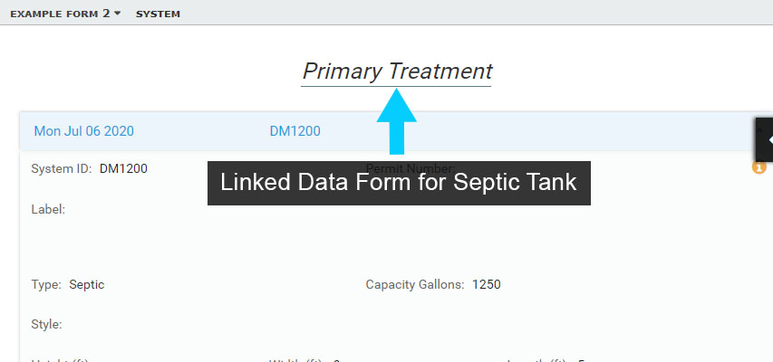Open the Example Form 2 menu
The width and height of the screenshot is (773, 362).
(x=60, y=14)
